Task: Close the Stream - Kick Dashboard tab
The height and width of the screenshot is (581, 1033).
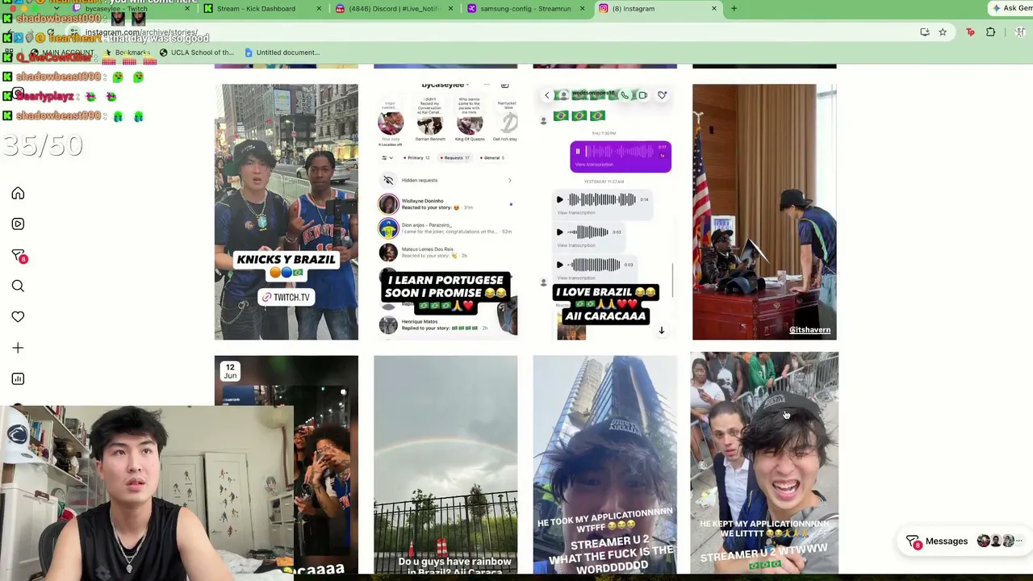Action: (319, 8)
